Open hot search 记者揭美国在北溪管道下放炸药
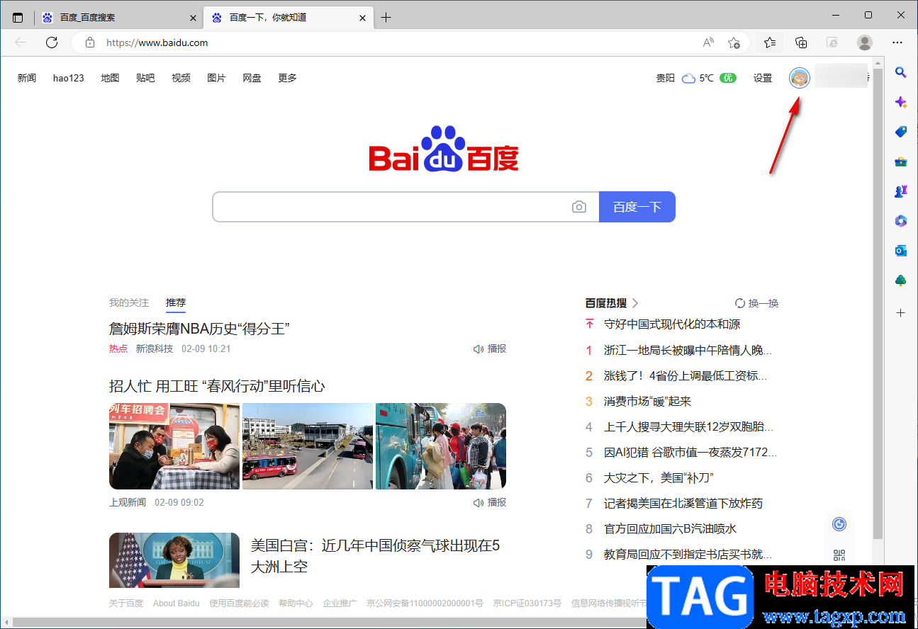The height and width of the screenshot is (629, 918). 683,503
